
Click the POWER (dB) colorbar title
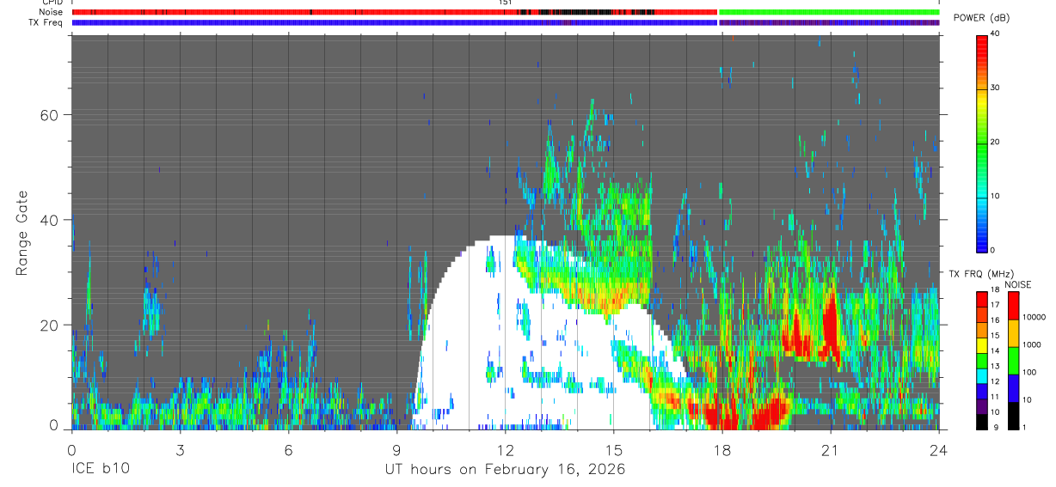click(983, 17)
